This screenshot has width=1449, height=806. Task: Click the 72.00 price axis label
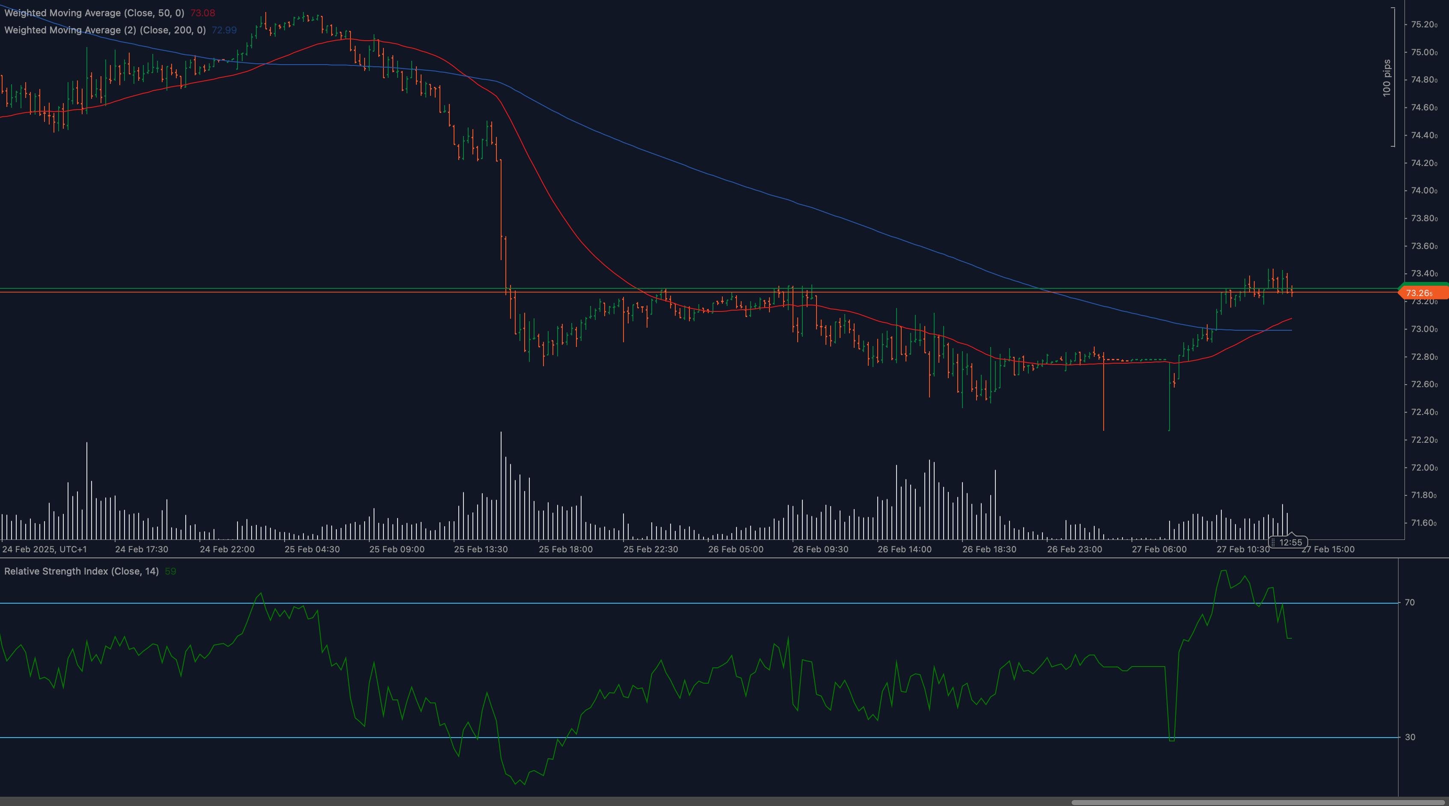1424,468
